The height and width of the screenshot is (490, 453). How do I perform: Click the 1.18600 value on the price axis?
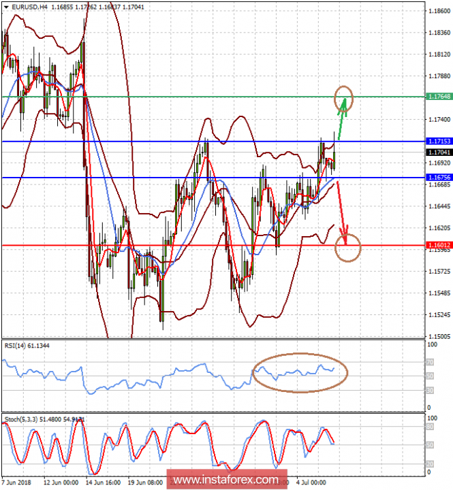[439, 11]
